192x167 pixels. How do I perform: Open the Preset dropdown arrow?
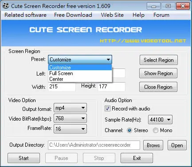click(x=108, y=60)
